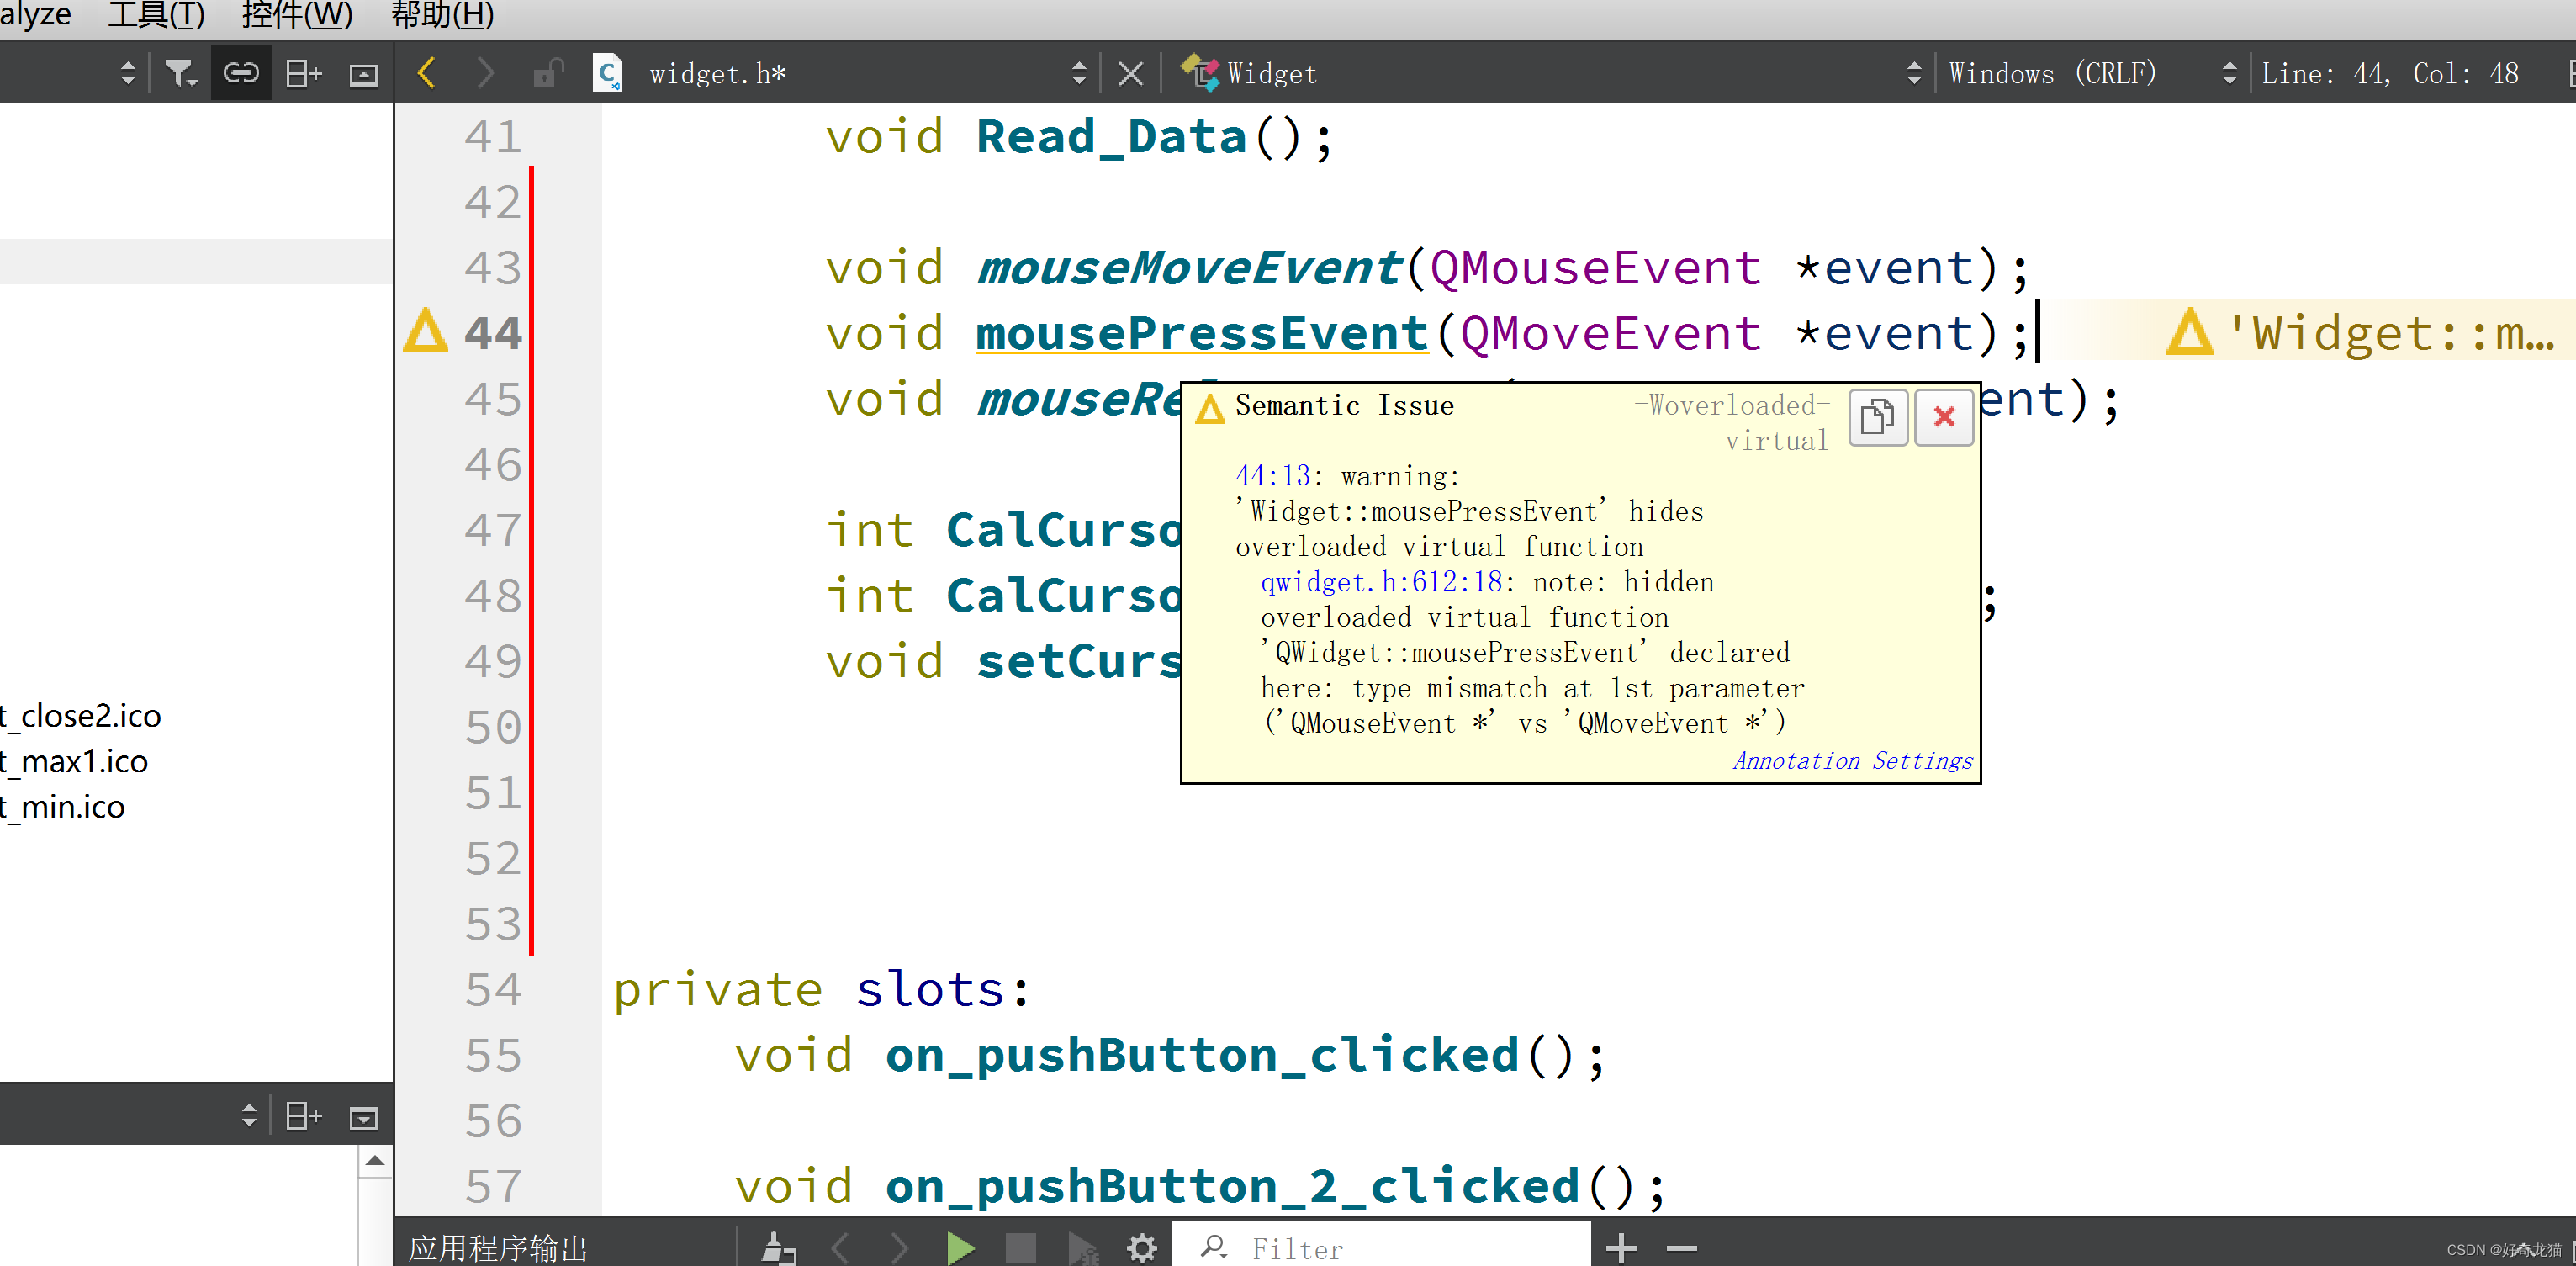
Task: Zoom in application output with plus
Action: [x=1621, y=1247]
